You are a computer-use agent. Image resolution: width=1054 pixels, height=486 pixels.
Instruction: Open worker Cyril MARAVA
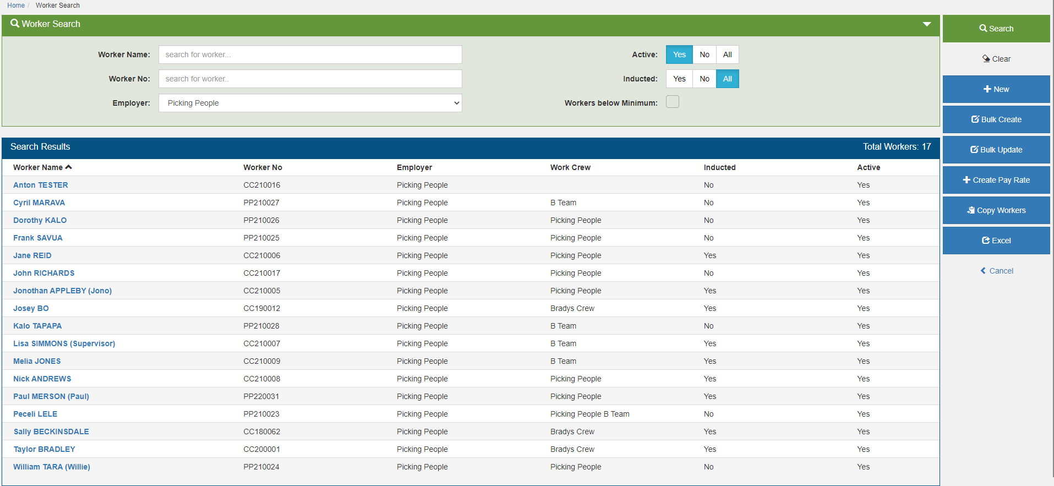[39, 203]
